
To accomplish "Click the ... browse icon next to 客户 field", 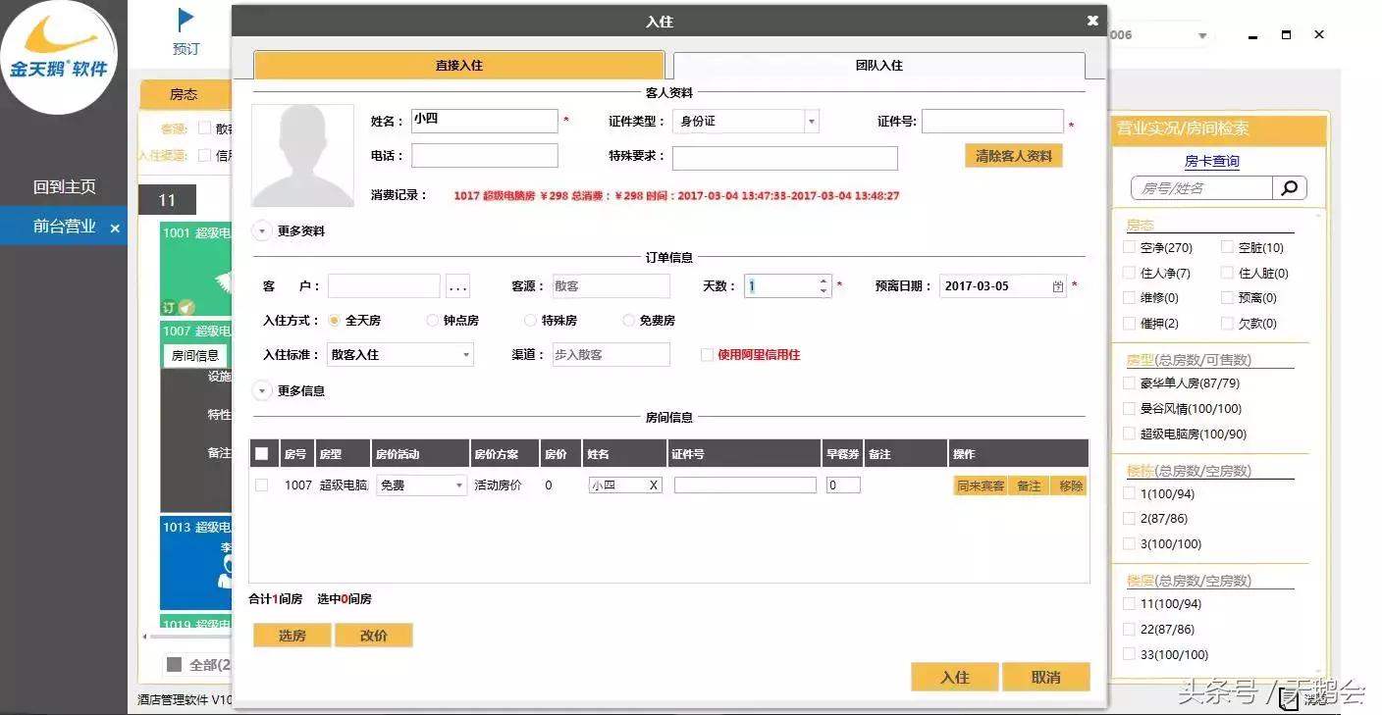I will coord(457,285).
